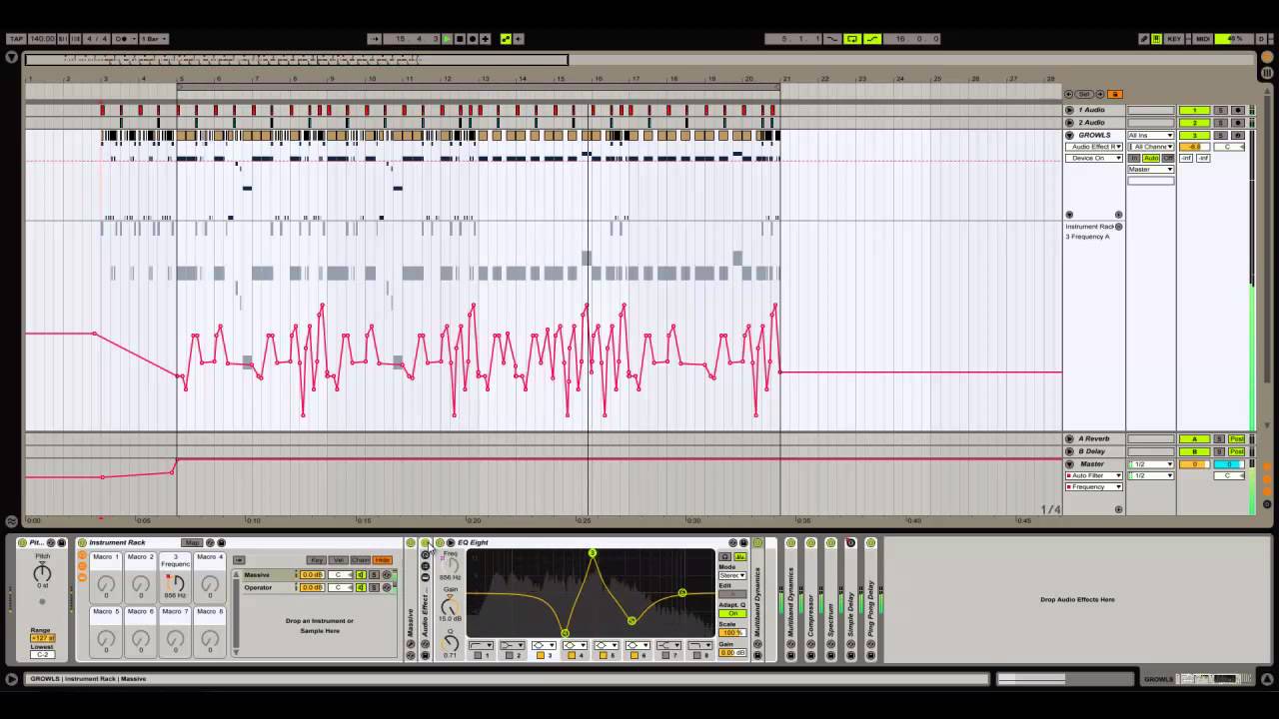
Task: Click the Hide tab in chain list
Action: tap(382, 560)
